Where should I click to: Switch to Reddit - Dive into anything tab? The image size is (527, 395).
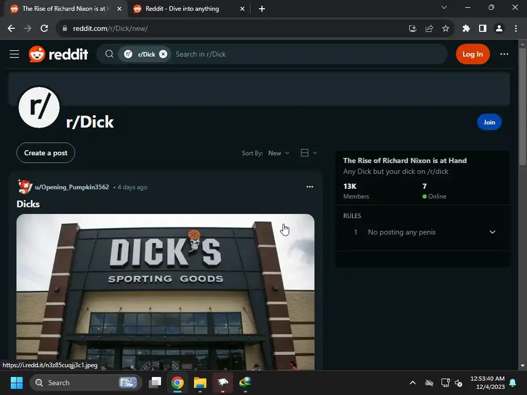[188, 9]
